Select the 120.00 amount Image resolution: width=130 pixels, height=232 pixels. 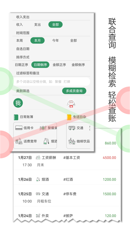111,216
